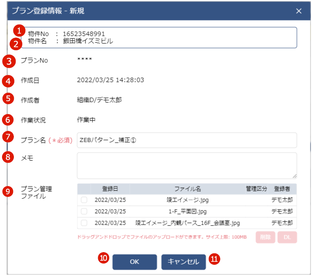This screenshot has height=276, width=313.
Task: Click the DL download button
Action: [x=287, y=238]
